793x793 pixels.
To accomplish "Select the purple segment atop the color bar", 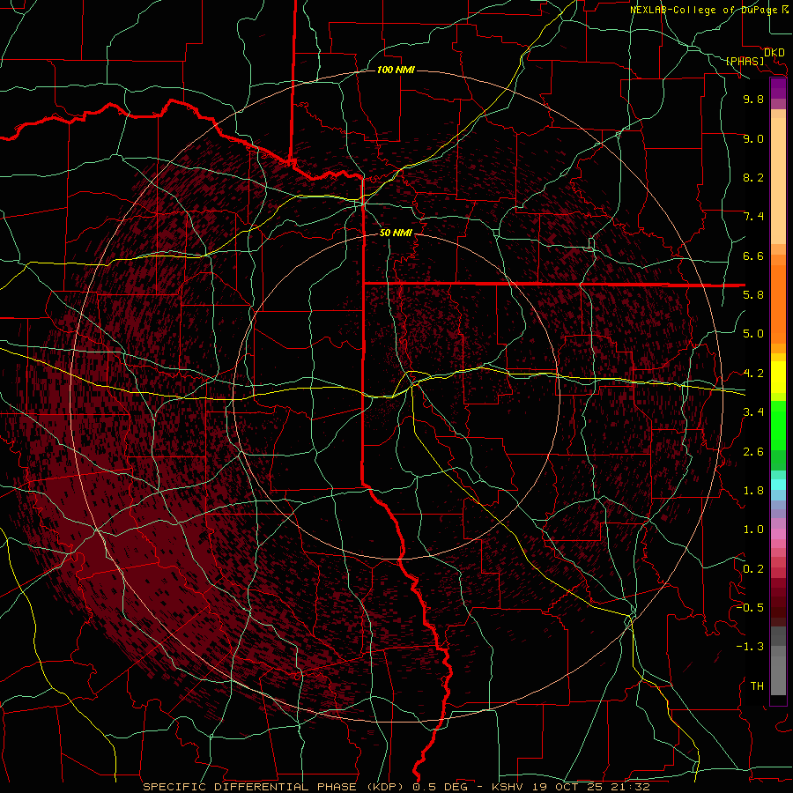I will [778, 88].
